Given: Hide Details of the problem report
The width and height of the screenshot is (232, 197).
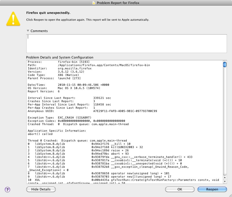Looking at the screenshot, I should pos(41,189).
